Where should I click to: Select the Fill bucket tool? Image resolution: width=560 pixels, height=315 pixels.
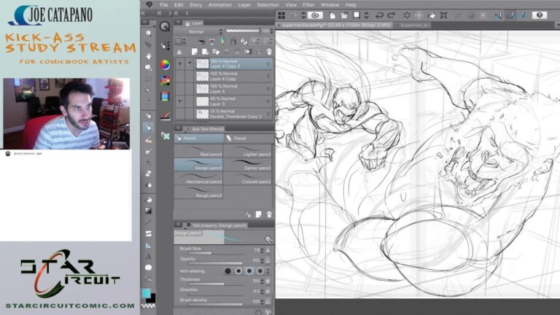click(149, 200)
